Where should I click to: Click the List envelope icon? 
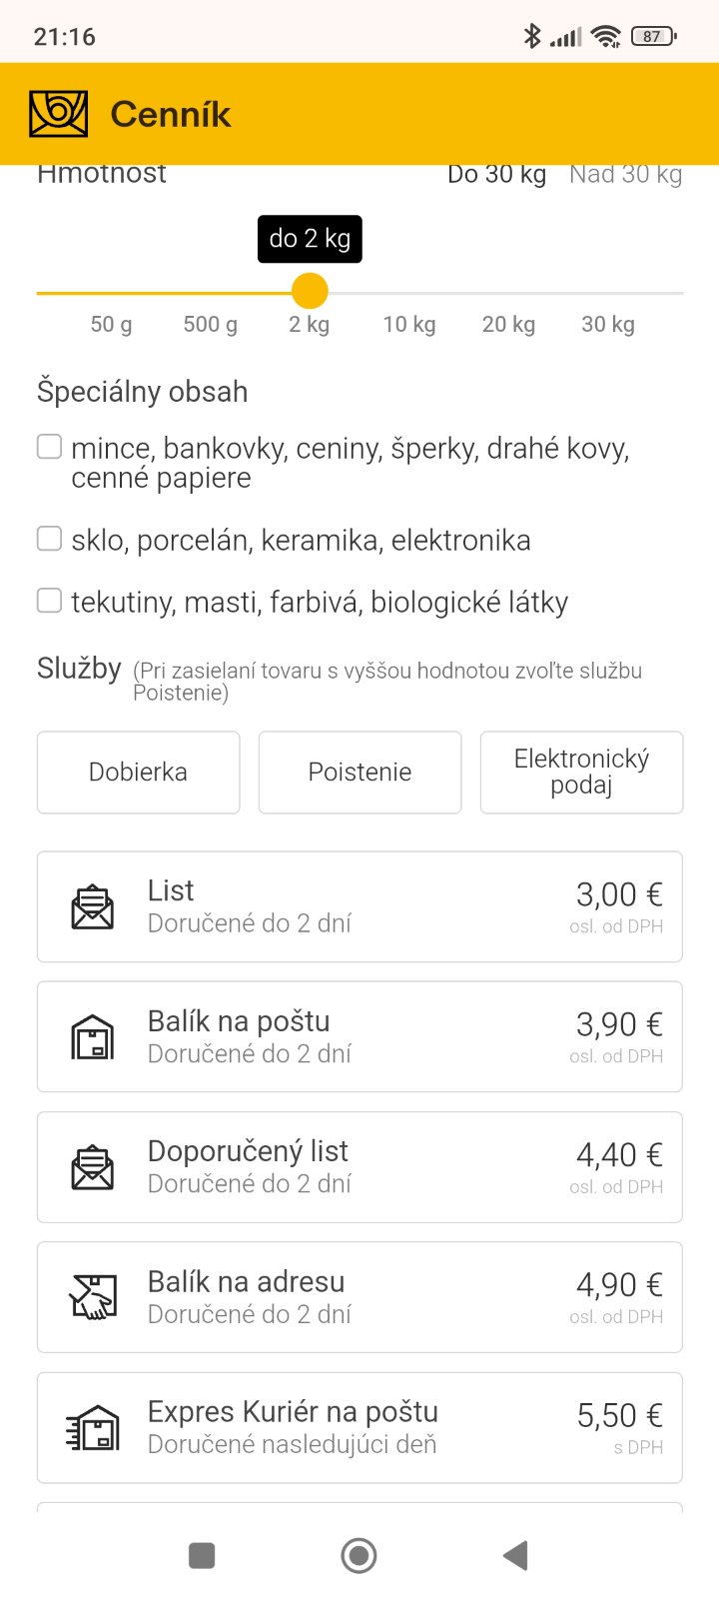click(x=92, y=907)
